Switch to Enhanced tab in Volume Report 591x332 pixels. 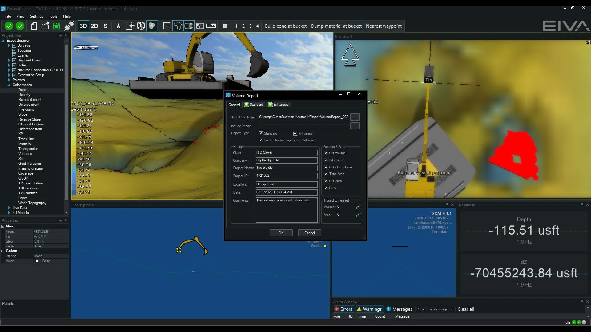click(x=278, y=105)
